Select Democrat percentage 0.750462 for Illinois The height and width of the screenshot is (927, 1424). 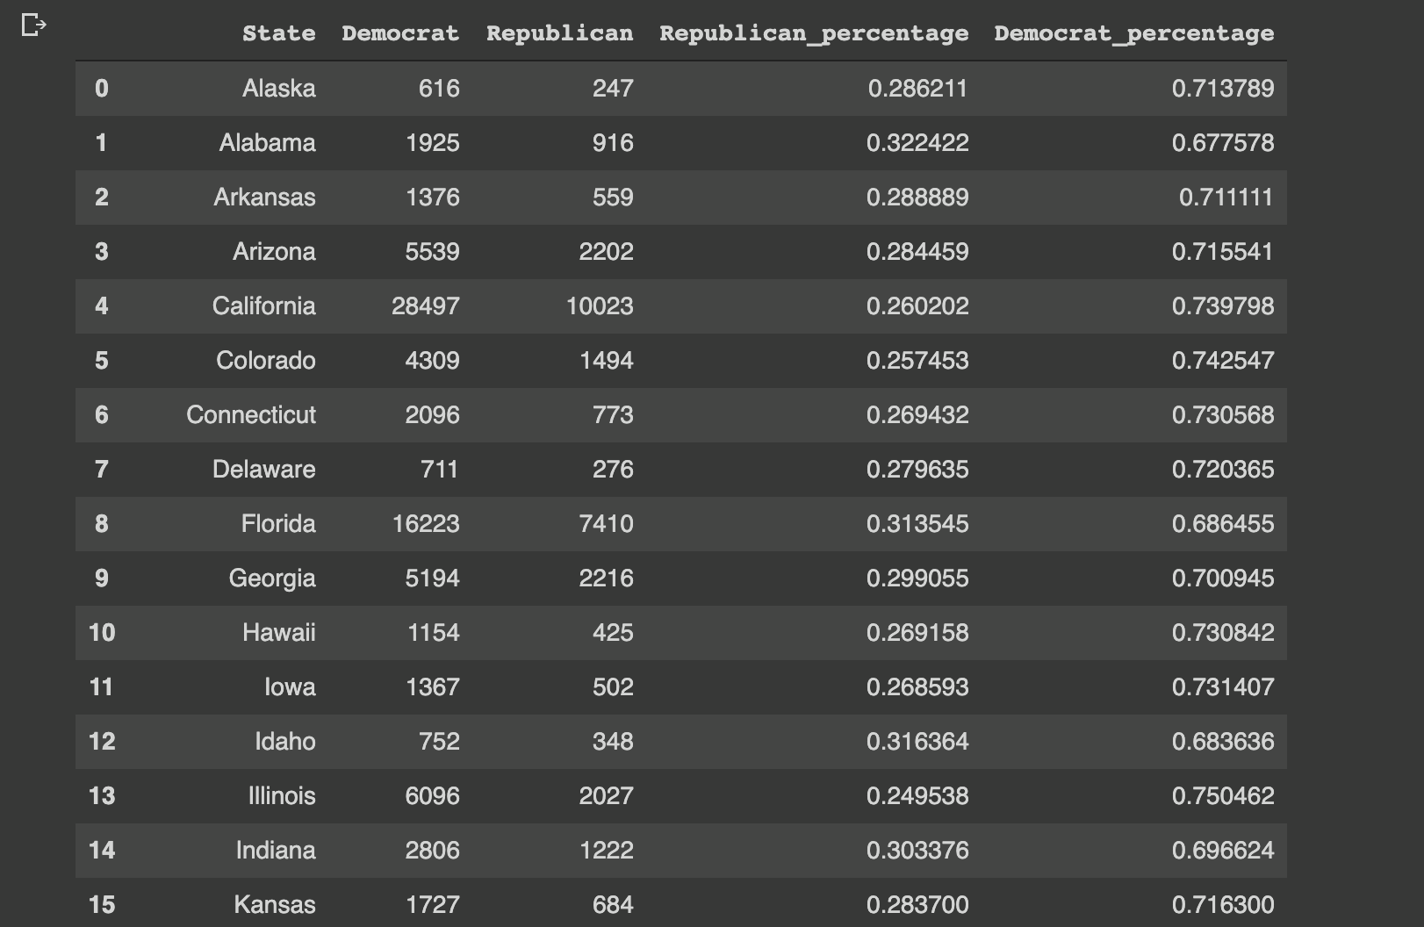pos(1223,795)
